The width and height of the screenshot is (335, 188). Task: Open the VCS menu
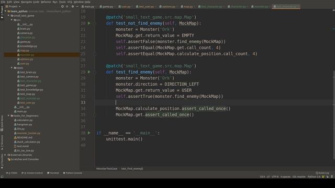70,2
